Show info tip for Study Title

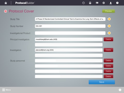tap(109, 19)
